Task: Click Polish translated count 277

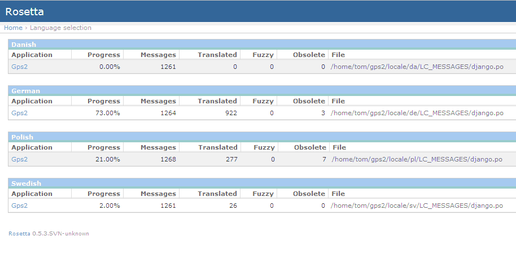Action: pyautogui.click(x=229, y=159)
